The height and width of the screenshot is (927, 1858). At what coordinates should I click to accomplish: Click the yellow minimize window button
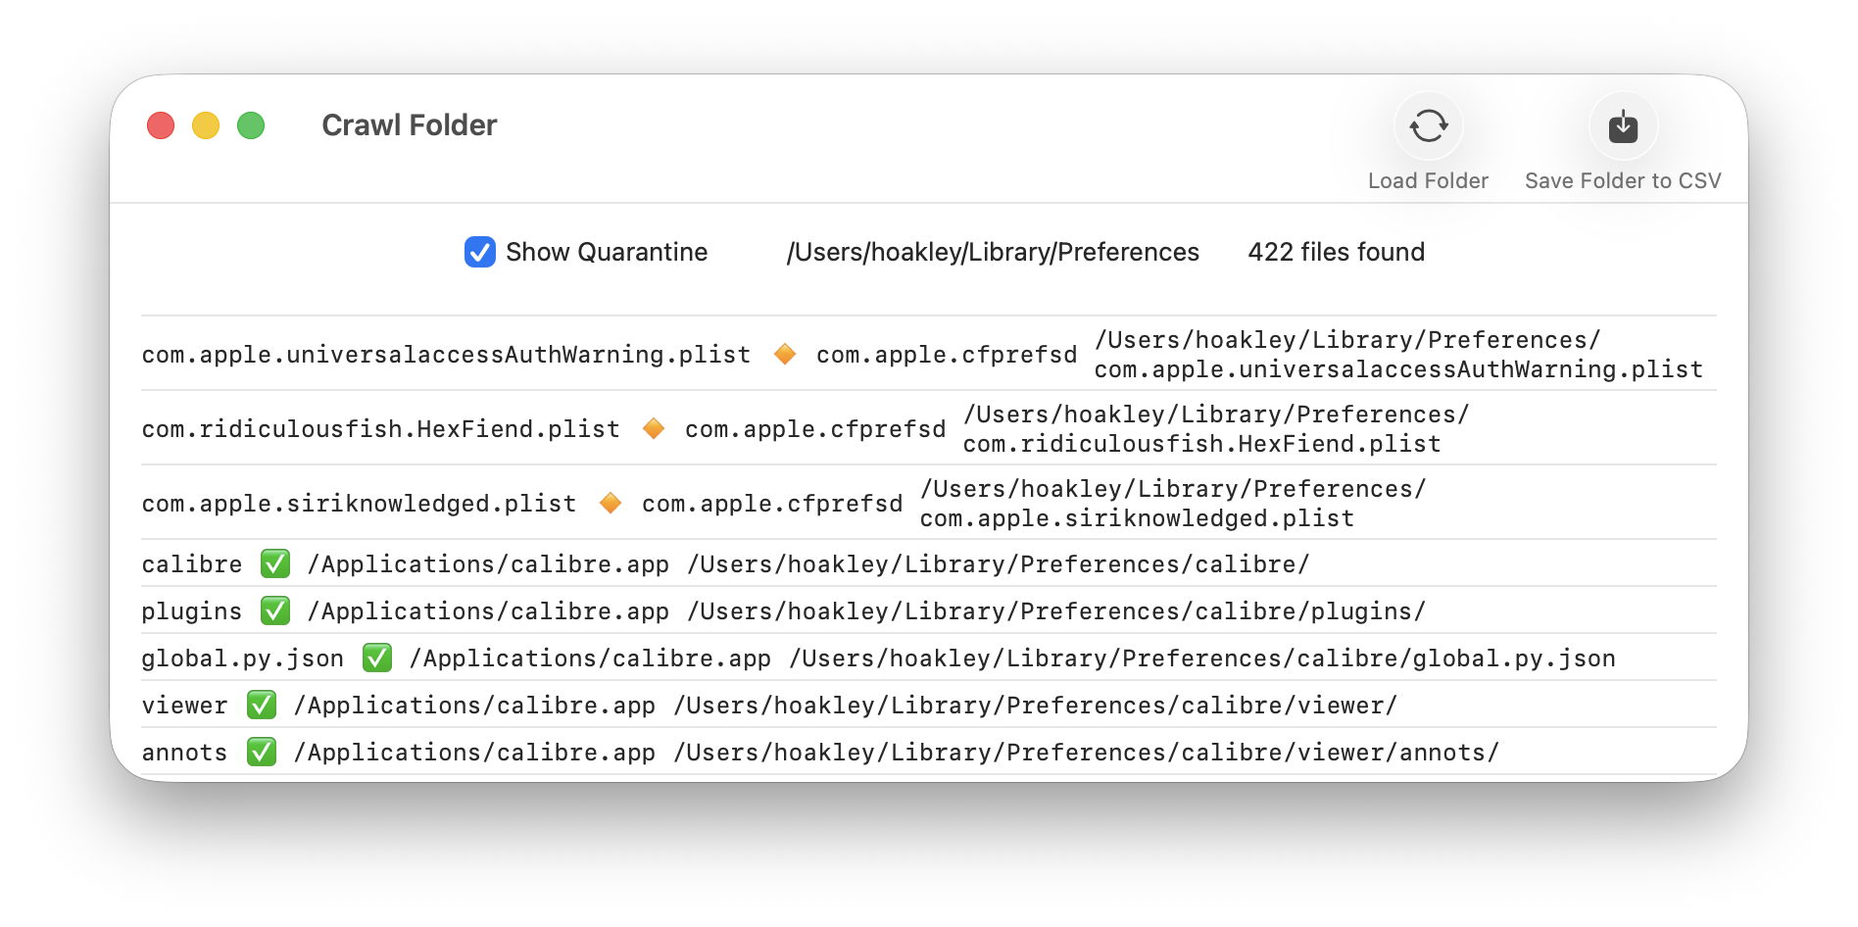click(206, 125)
